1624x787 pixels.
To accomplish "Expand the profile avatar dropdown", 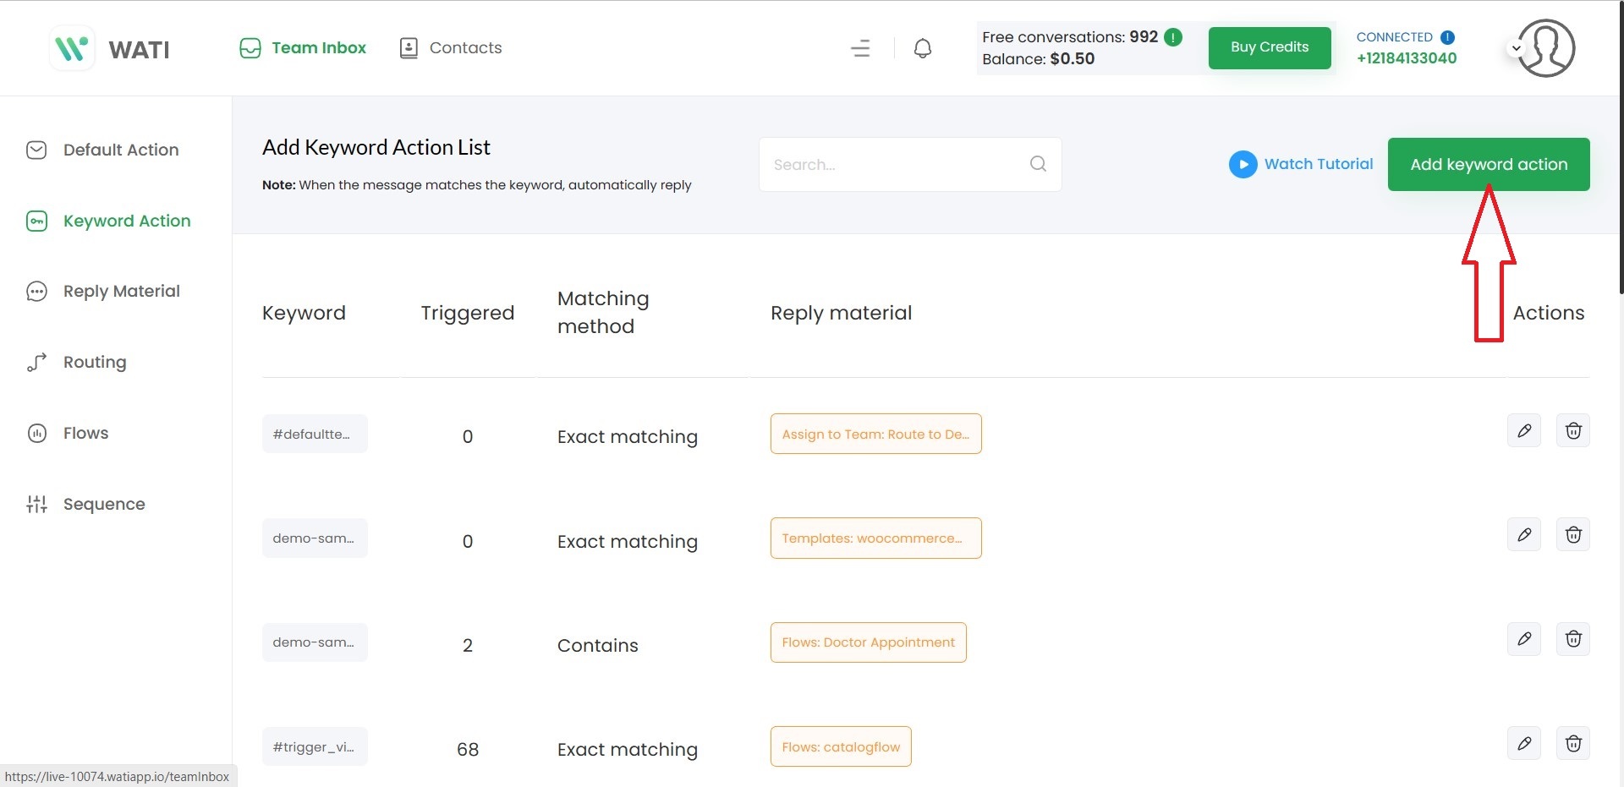I will 1517,48.
